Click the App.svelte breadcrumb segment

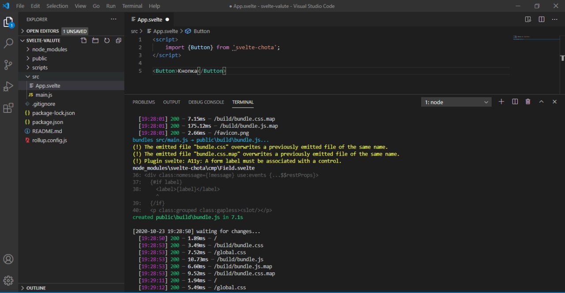162,31
